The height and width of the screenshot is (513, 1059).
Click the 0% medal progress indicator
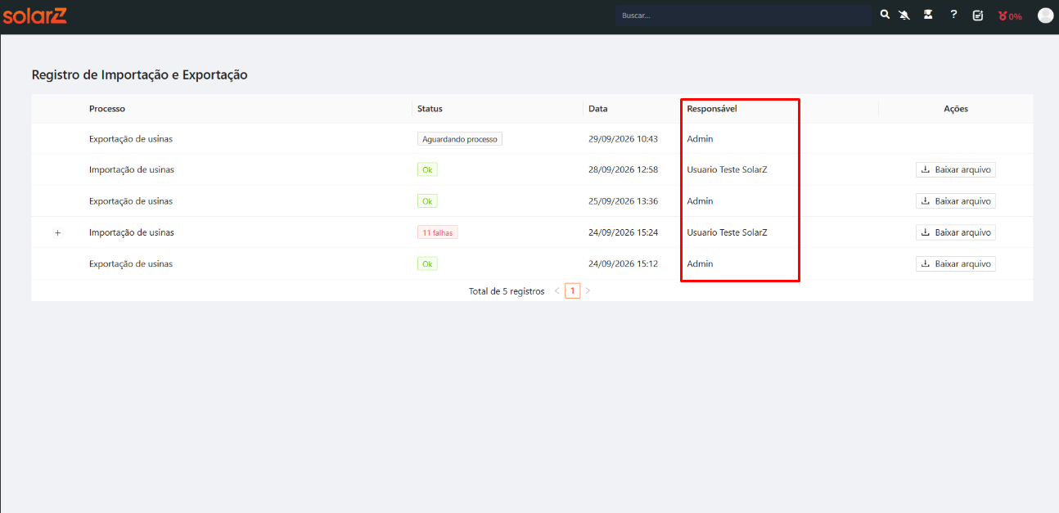[1010, 16]
